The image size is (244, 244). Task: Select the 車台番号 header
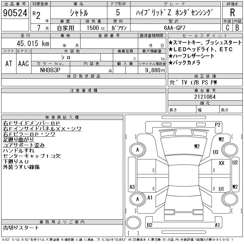click(205, 90)
